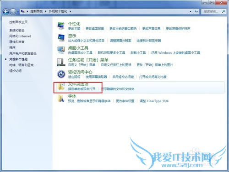Click the 调整屏幕分辨率 link
This screenshot has height=172, width=229.
(x=120, y=41)
